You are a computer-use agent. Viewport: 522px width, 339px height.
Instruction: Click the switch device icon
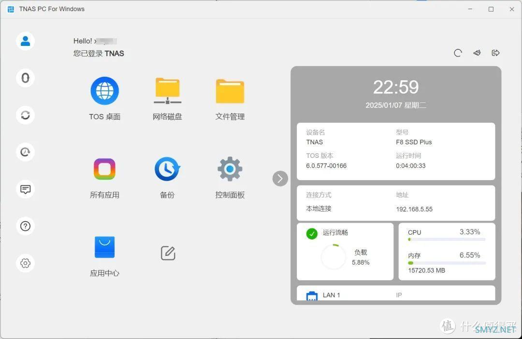(477, 53)
